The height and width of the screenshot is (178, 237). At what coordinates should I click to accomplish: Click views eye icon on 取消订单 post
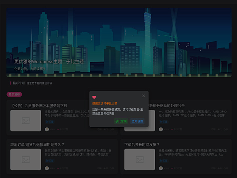tap(105, 168)
